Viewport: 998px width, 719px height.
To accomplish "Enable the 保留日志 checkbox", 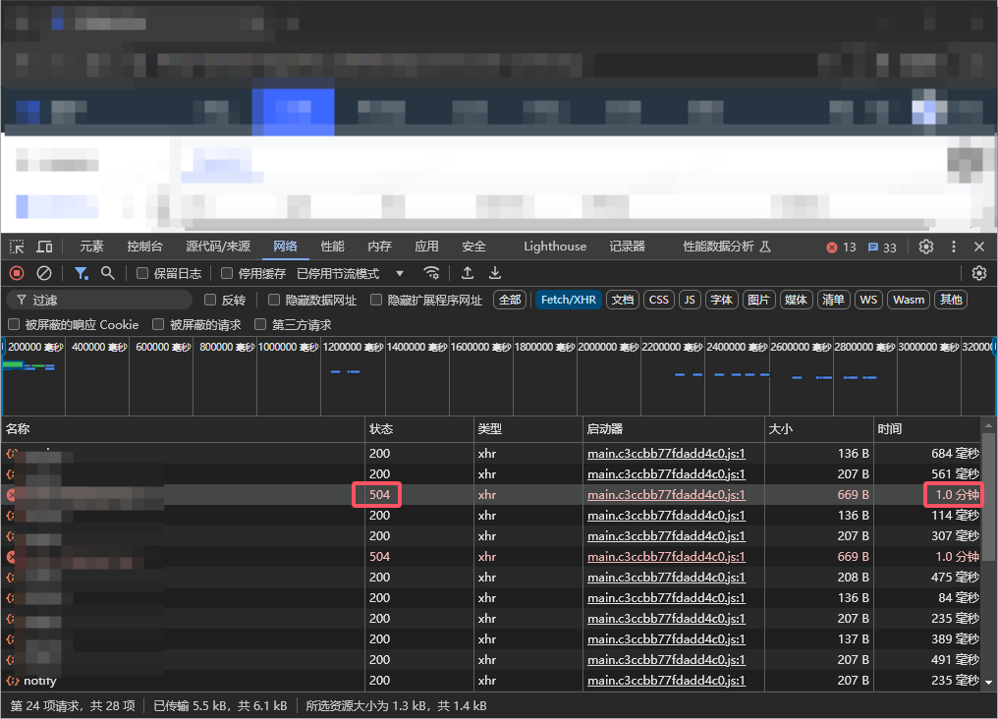I will point(142,274).
